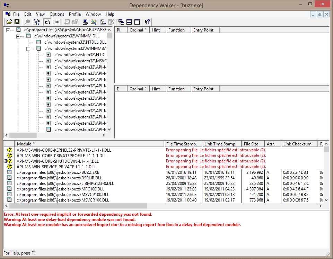Click the context help arrow-question icon
Screen dimensions: 333x259
click(147, 22)
